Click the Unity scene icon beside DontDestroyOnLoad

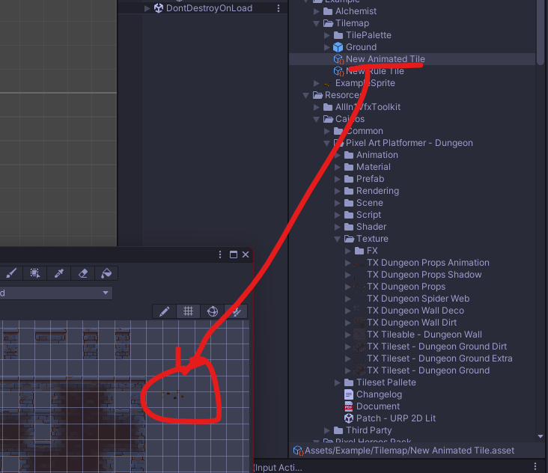click(x=159, y=8)
